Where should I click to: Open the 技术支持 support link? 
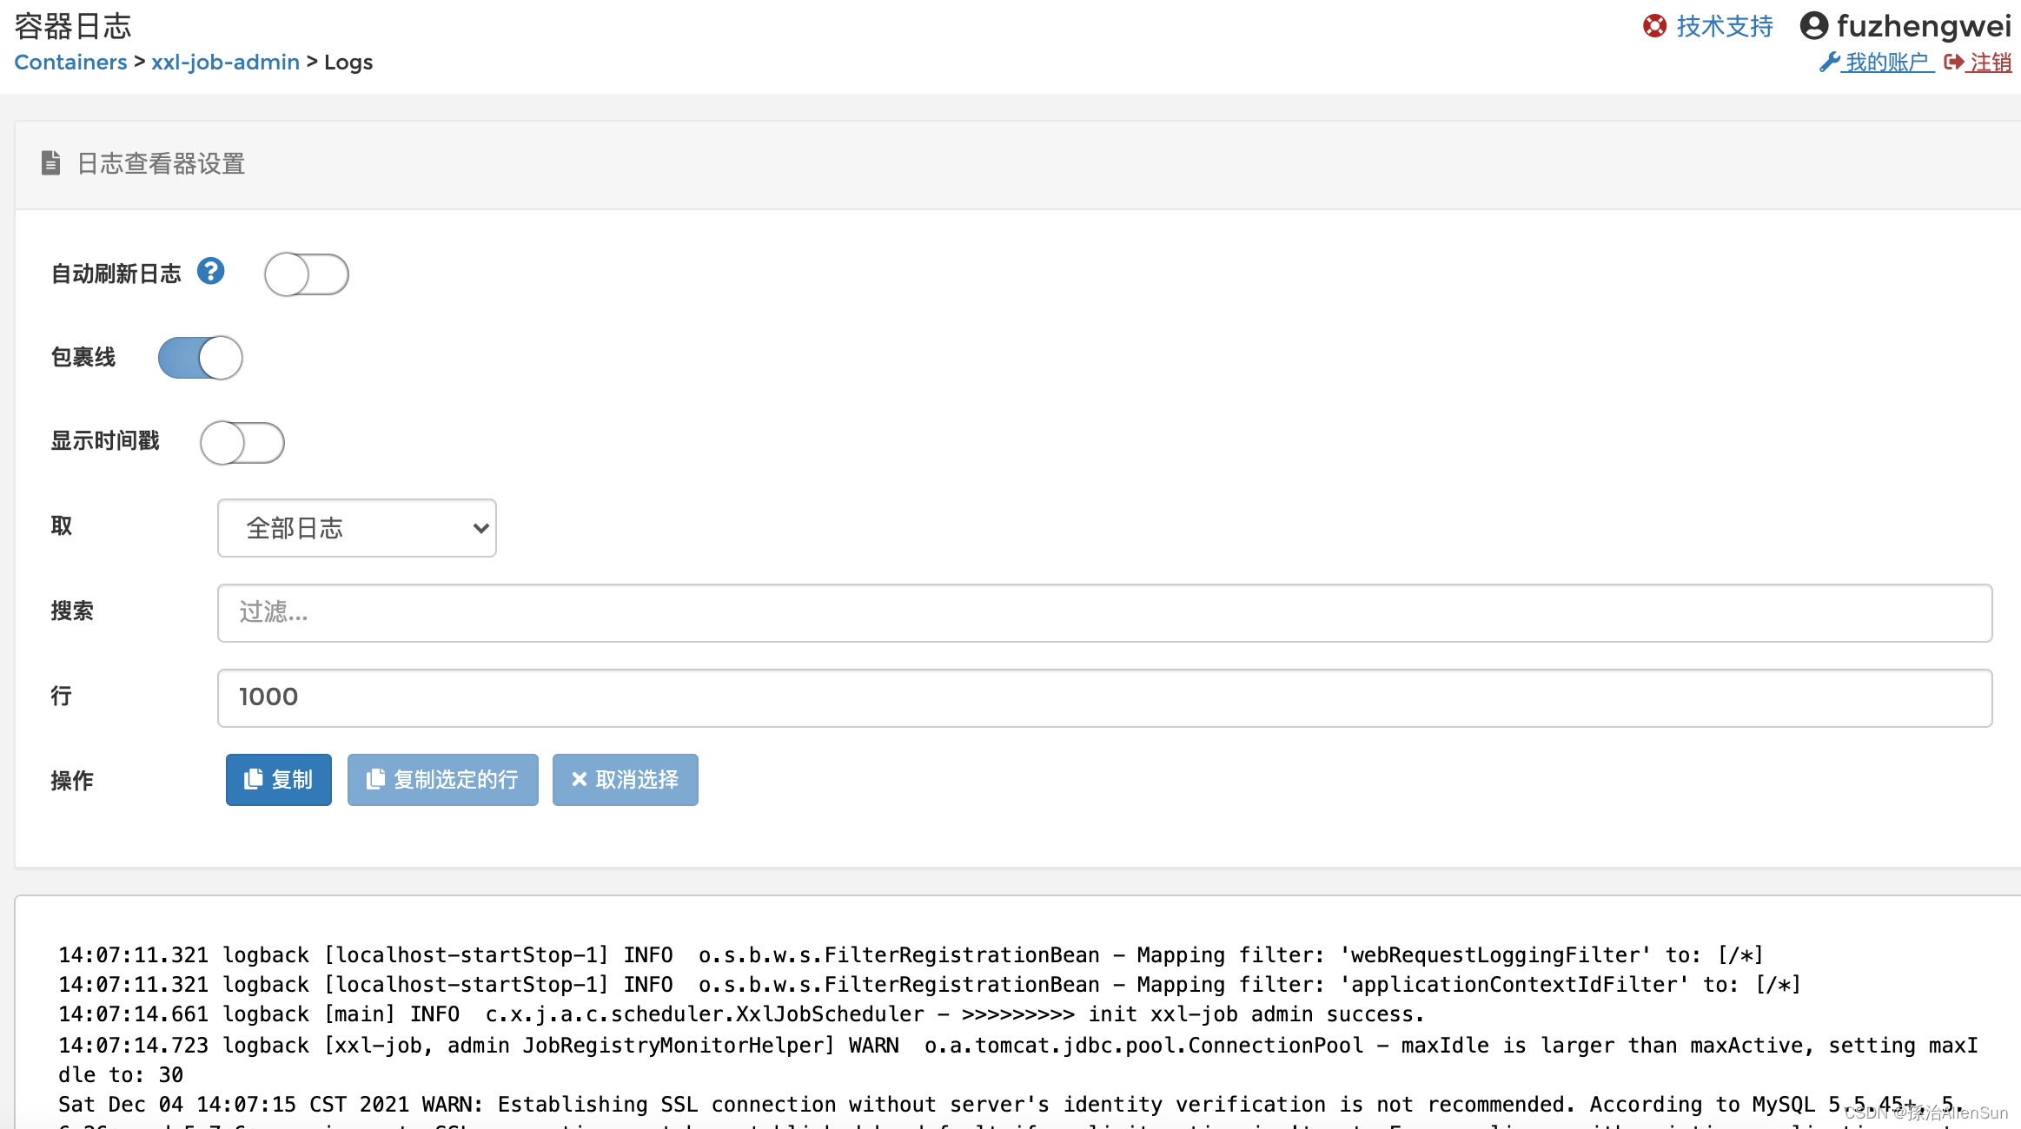click(x=1724, y=26)
